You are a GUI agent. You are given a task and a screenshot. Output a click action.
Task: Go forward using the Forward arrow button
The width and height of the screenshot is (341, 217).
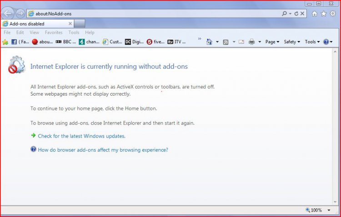click(20, 14)
